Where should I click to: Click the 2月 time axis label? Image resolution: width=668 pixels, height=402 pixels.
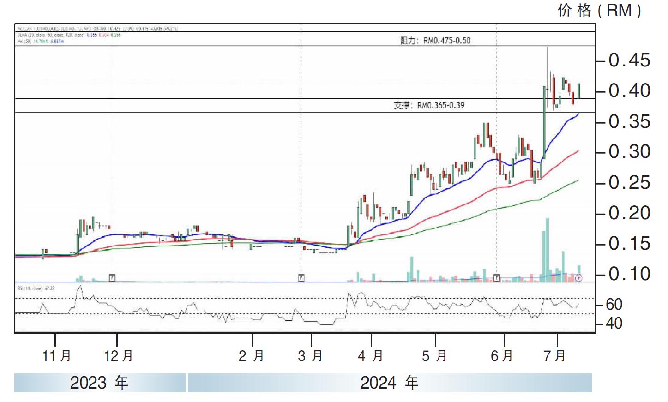point(252,356)
